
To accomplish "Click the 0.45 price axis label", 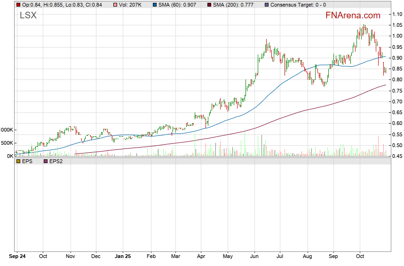I will click(x=396, y=156).
